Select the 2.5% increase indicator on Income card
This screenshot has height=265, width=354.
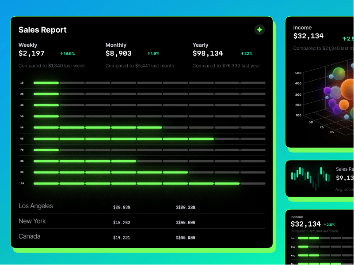tap(344, 38)
